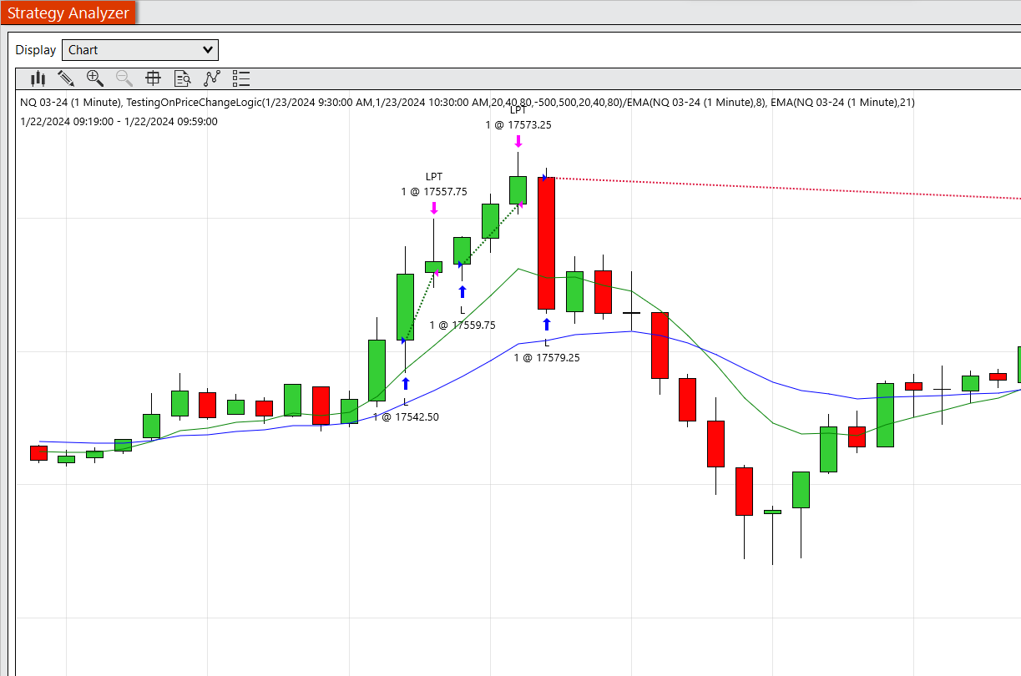The height and width of the screenshot is (676, 1021).
Task: Click blue entry arrow above 17559.75
Action: (x=462, y=291)
